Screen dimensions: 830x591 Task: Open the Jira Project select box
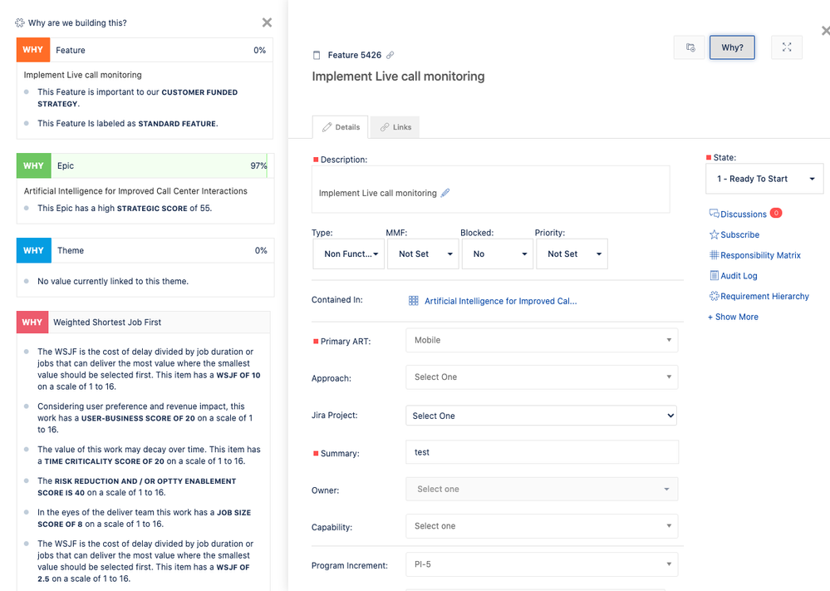[542, 416]
